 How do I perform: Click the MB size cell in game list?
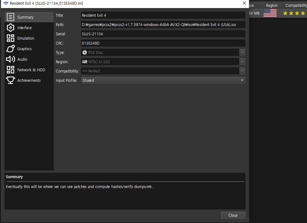pyautogui.click(x=254, y=13)
